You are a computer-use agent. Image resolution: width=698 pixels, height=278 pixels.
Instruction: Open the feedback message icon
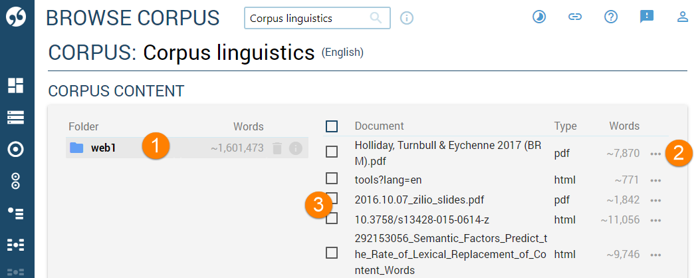[x=647, y=17]
